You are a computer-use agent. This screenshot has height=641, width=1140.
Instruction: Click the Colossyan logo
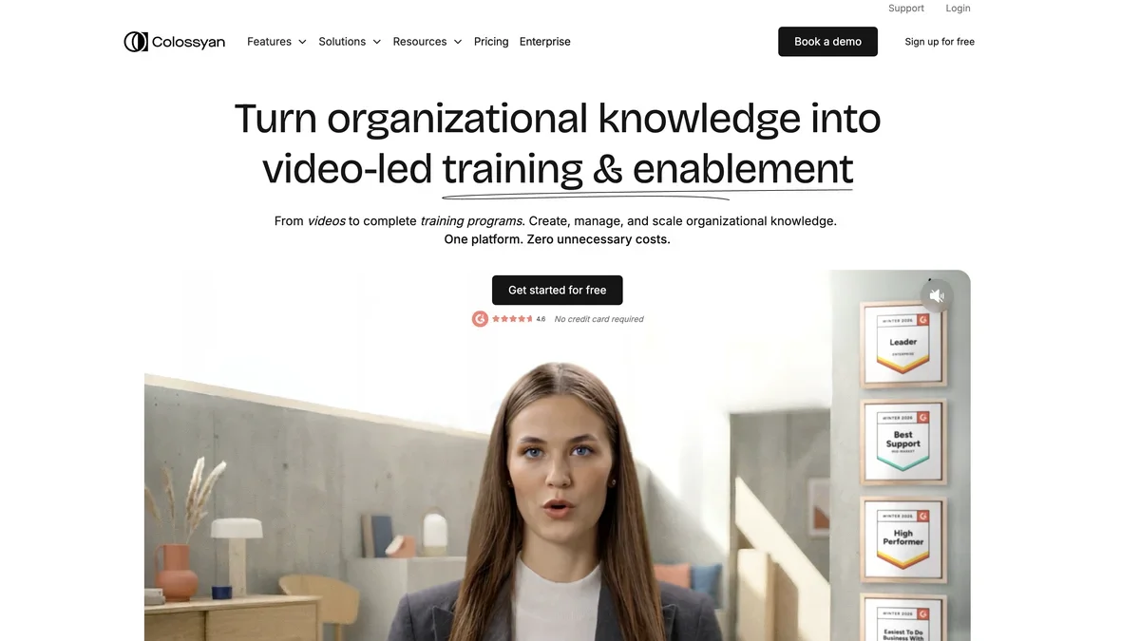tap(175, 42)
